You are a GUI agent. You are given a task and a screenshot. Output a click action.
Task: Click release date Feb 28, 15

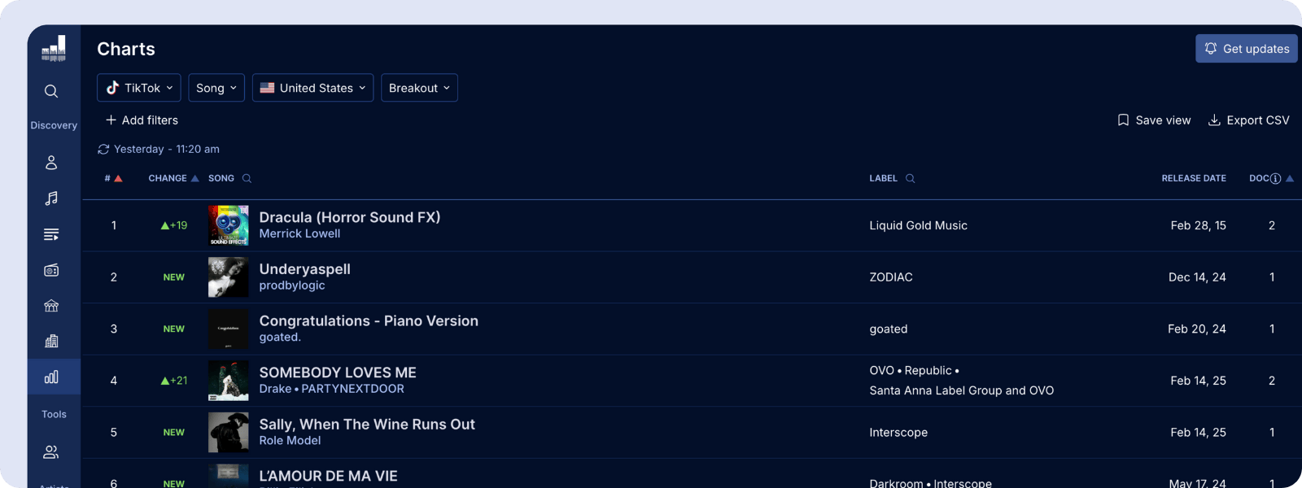click(1198, 225)
